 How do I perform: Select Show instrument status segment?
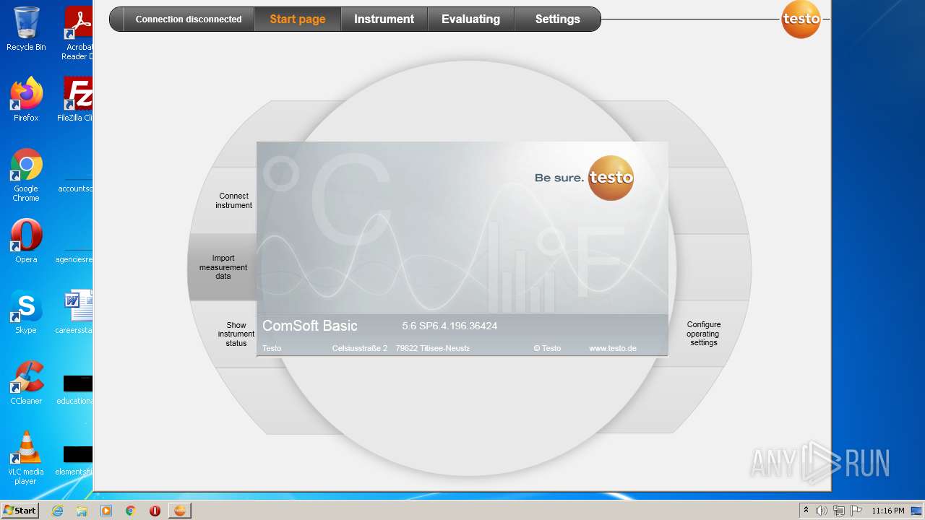(x=236, y=334)
